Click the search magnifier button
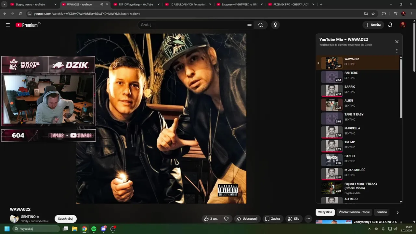 (x=261, y=25)
